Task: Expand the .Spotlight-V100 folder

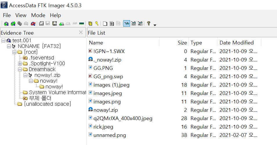Action: [20, 64]
